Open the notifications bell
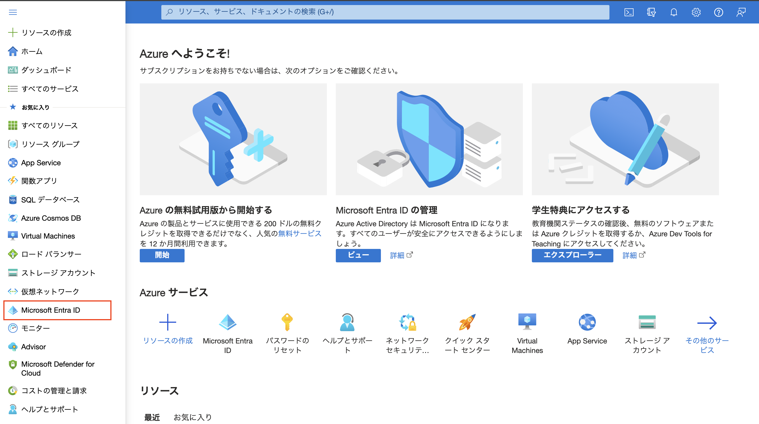The width and height of the screenshot is (759, 424). 674,12
